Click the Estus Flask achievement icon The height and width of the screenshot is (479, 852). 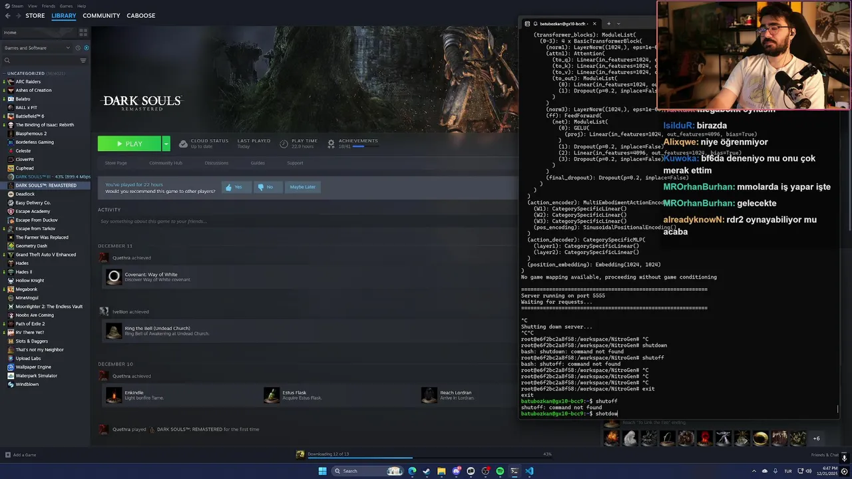272,395
